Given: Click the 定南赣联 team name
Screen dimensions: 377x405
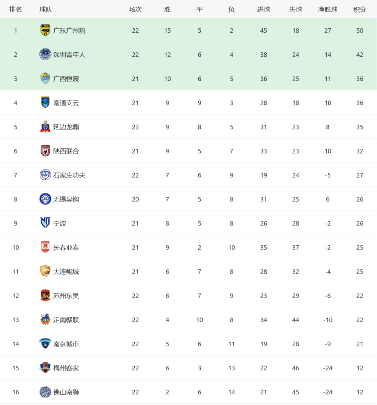Looking at the screenshot, I should coord(66,320).
